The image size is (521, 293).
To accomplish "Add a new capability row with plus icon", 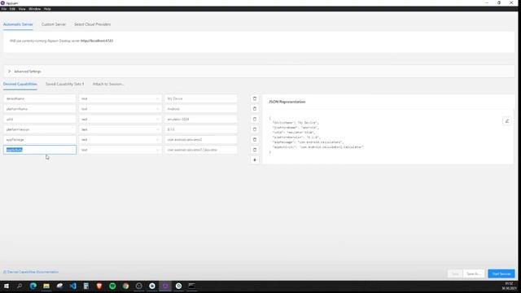I will 255,160.
